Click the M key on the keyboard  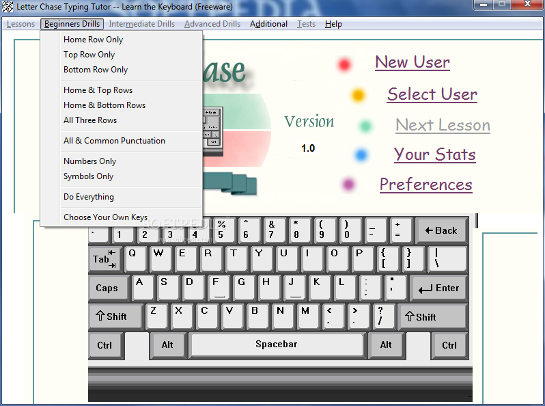(x=308, y=316)
